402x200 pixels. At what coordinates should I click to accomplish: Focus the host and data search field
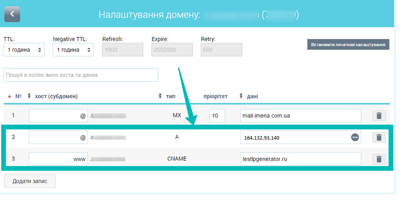pos(81,75)
